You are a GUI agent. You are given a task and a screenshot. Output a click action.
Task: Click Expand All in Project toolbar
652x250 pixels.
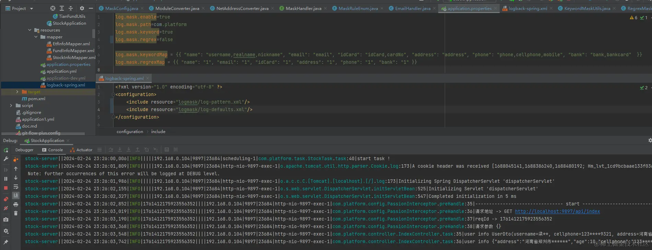(x=62, y=8)
